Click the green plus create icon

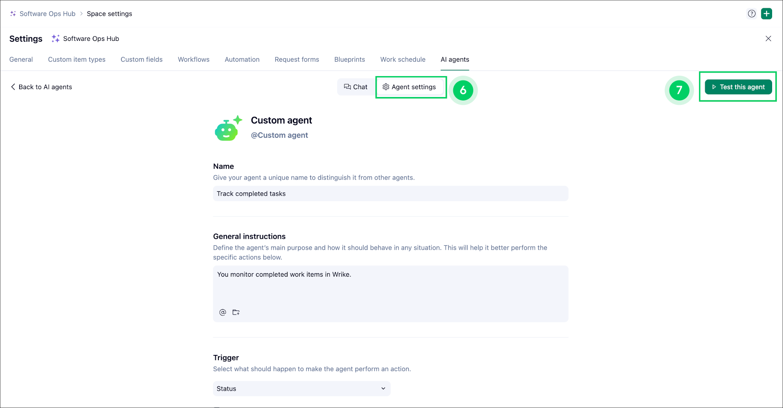[766, 13]
